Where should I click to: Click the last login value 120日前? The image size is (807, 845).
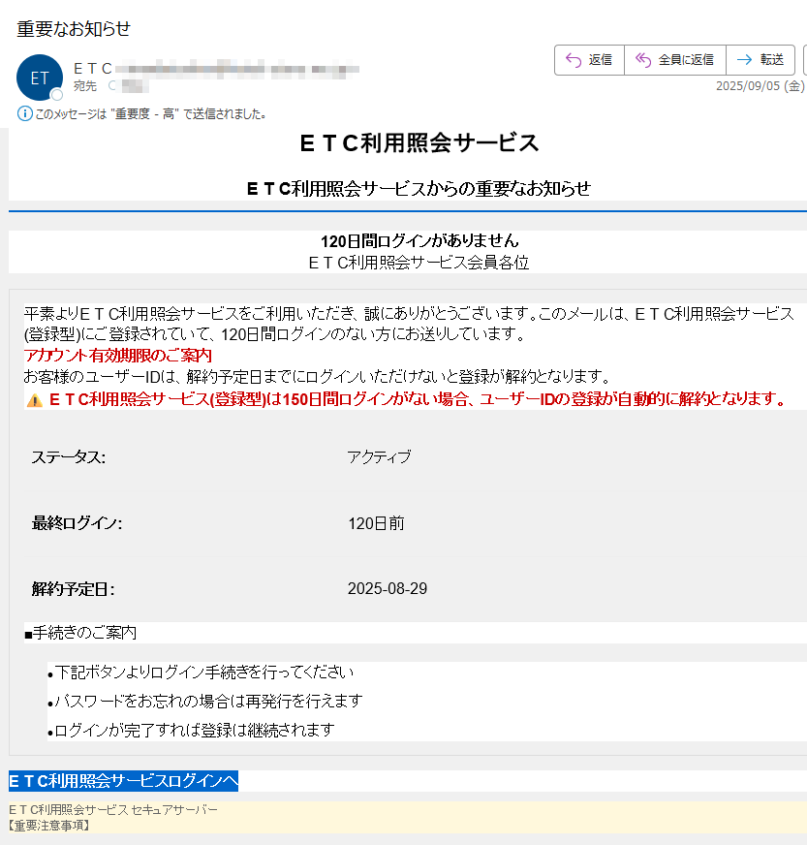[376, 523]
